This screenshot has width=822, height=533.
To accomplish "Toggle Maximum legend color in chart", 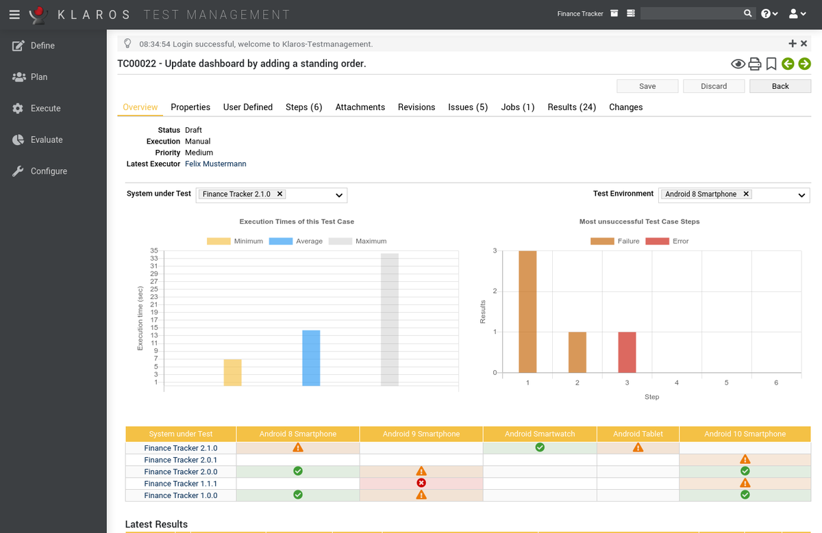I will [340, 241].
